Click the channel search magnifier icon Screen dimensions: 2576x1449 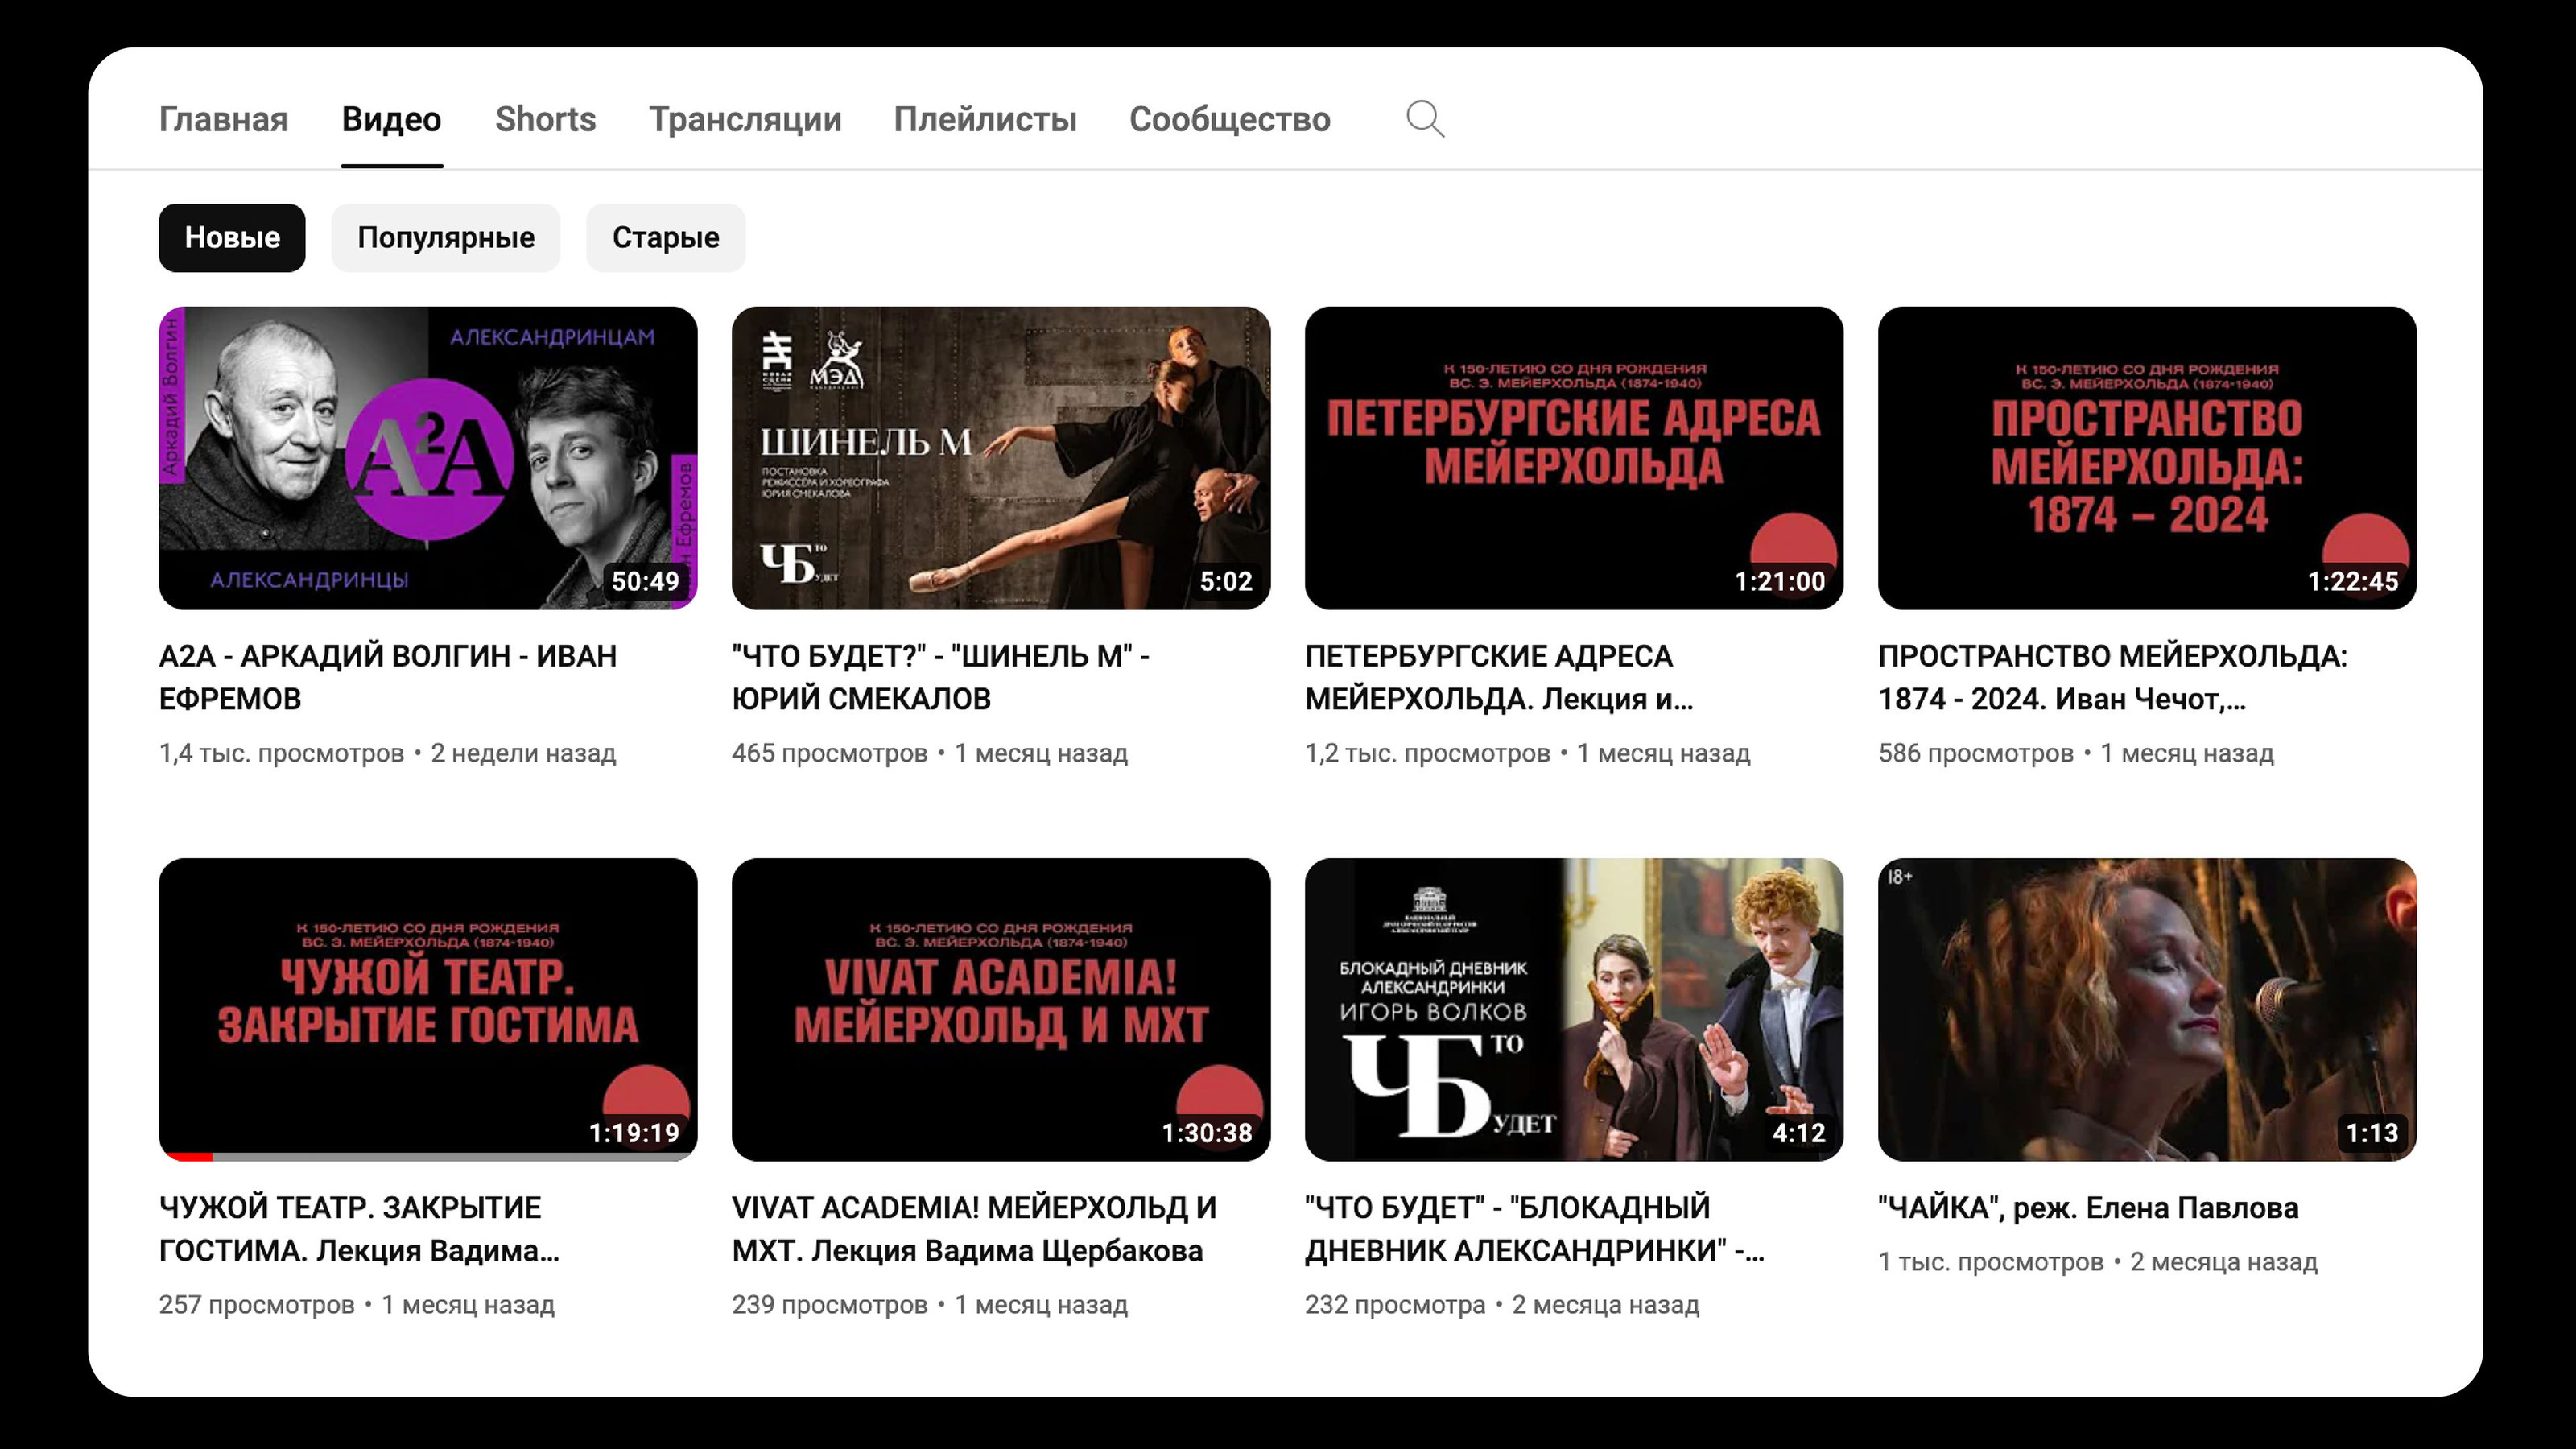coord(1424,119)
